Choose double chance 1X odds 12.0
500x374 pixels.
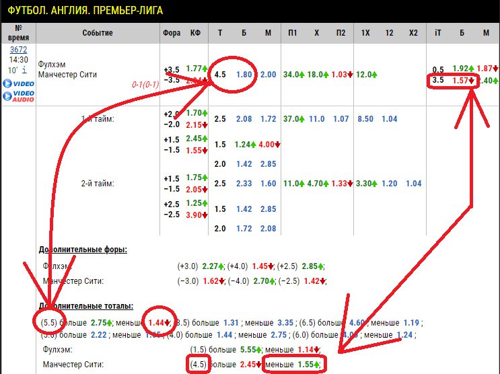366,74
